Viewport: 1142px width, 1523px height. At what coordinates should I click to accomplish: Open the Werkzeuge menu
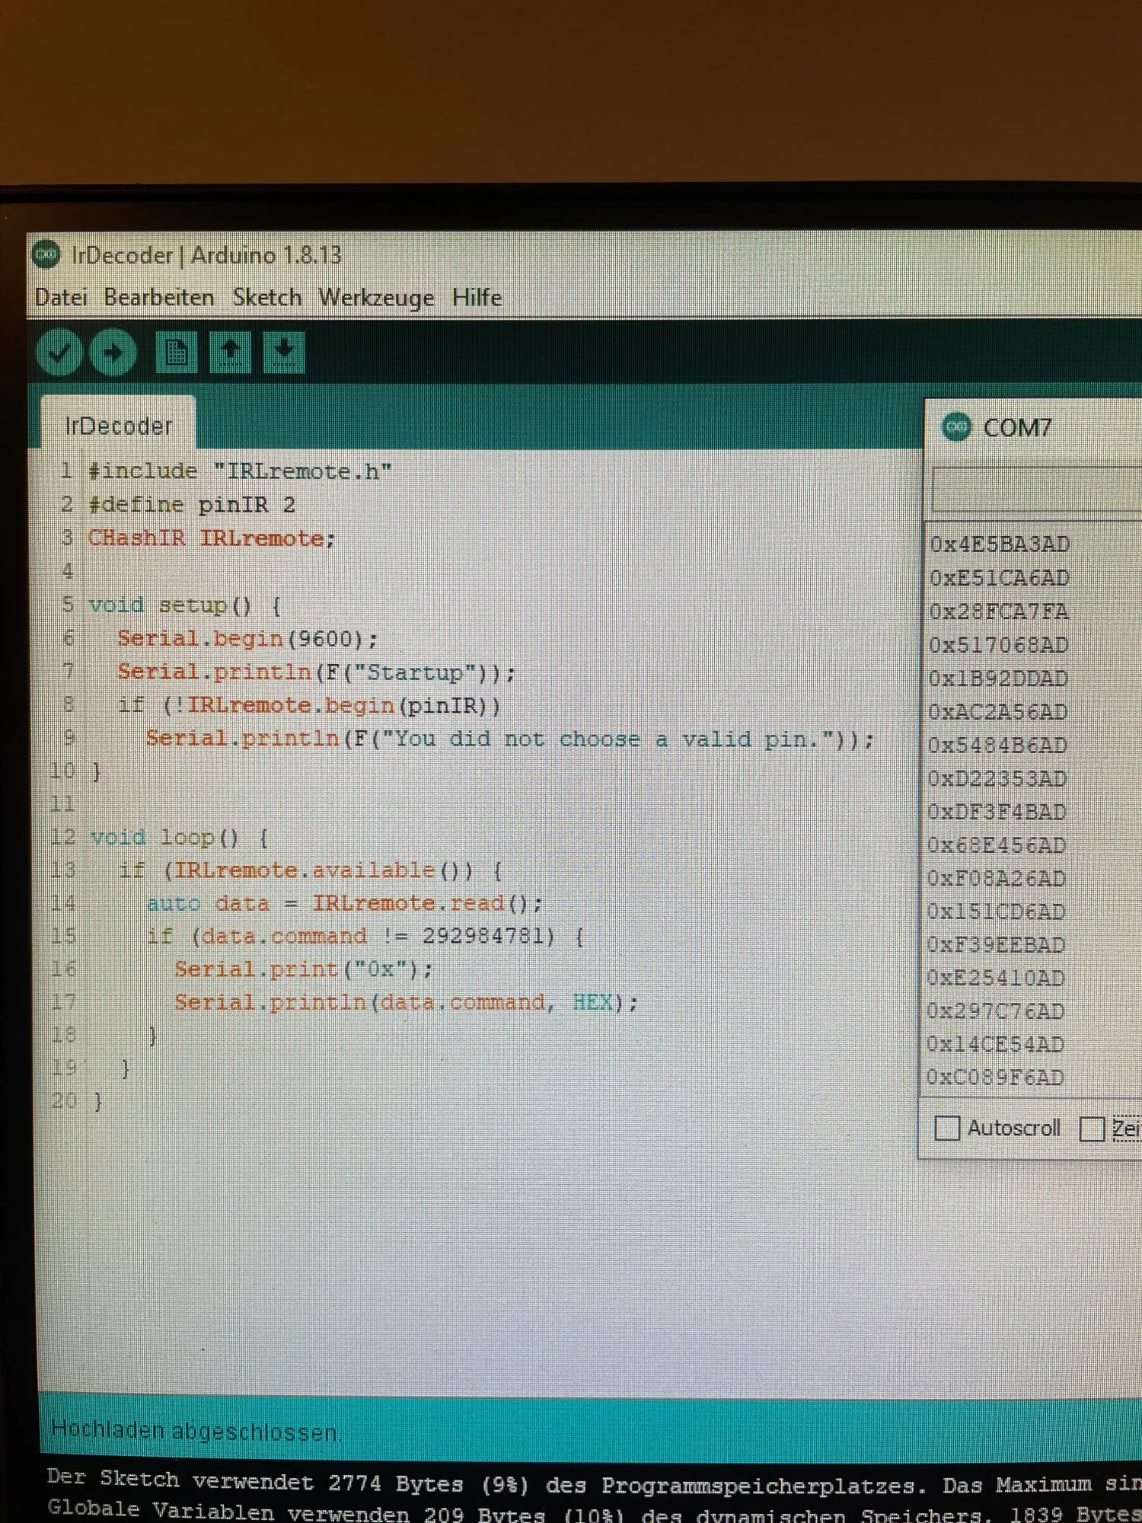point(377,298)
